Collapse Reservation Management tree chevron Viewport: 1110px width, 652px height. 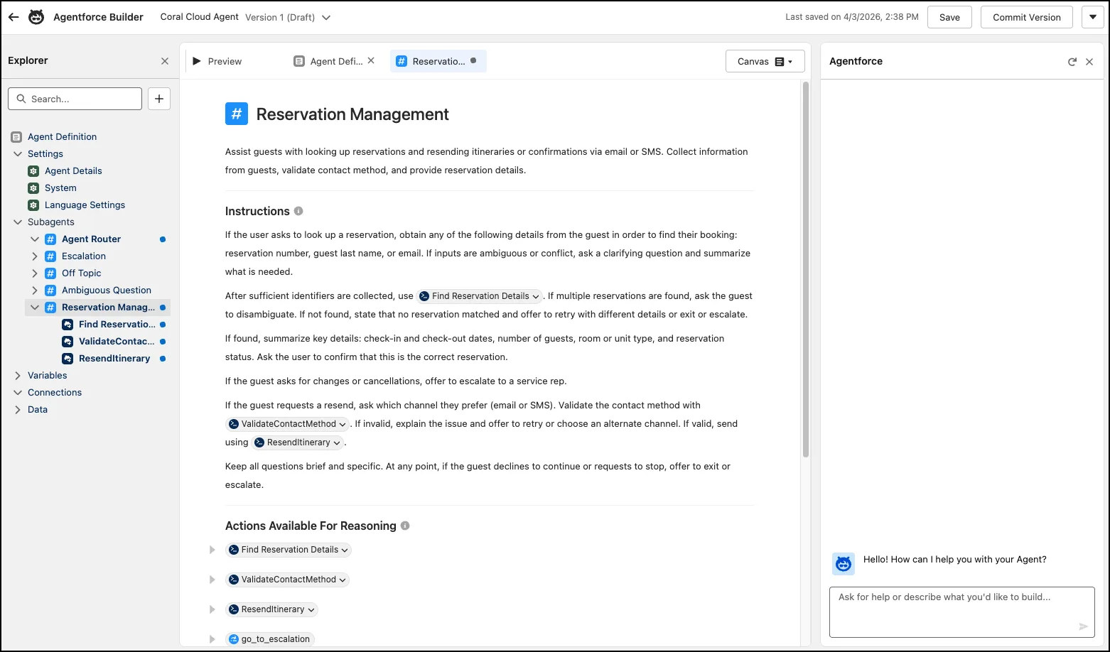point(35,307)
